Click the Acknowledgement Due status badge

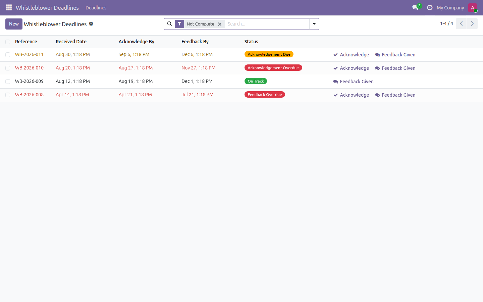269,54
